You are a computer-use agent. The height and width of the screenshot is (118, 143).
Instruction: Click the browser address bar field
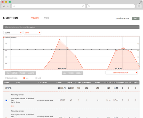click(x=48, y=6)
